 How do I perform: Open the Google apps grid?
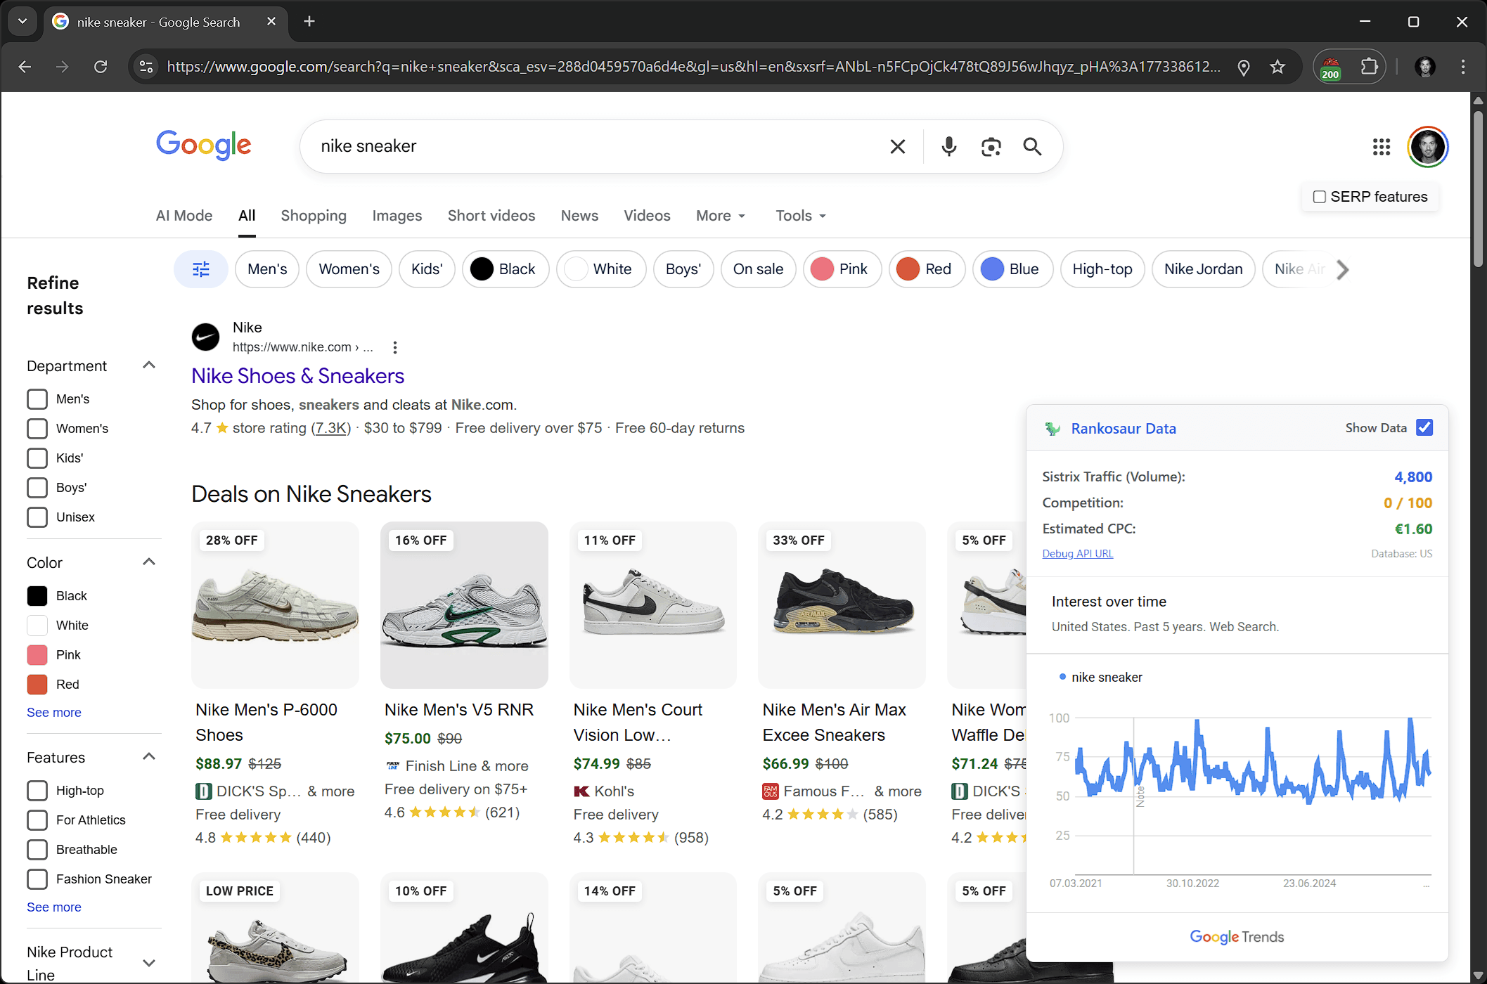point(1381,147)
